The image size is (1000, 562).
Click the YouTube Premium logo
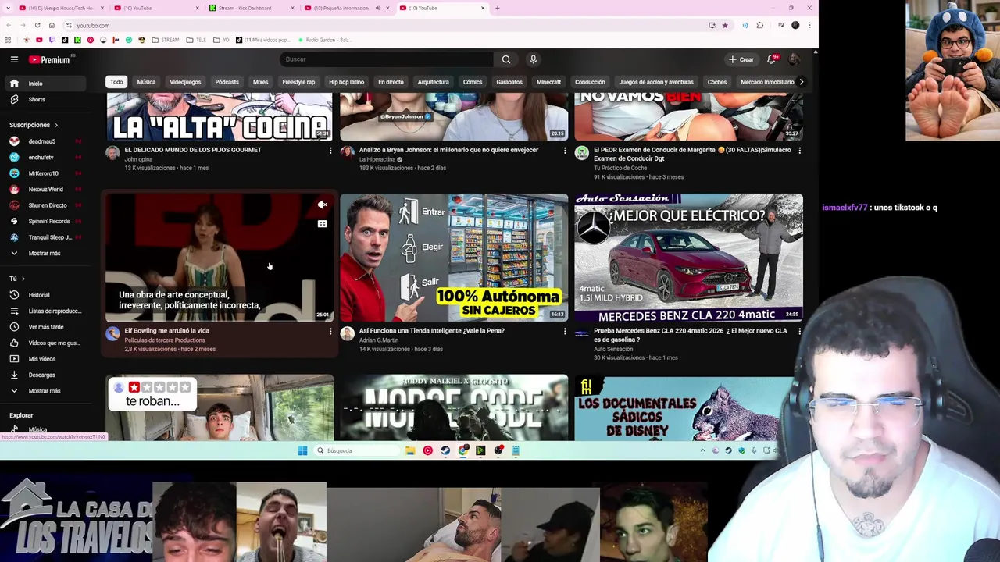pyautogui.click(x=50, y=59)
